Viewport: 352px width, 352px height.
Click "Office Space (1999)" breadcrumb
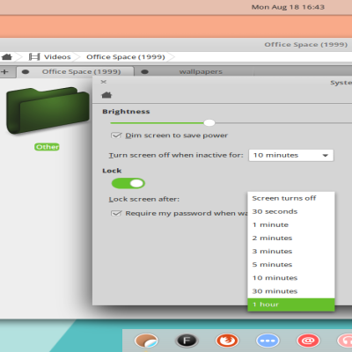click(126, 57)
